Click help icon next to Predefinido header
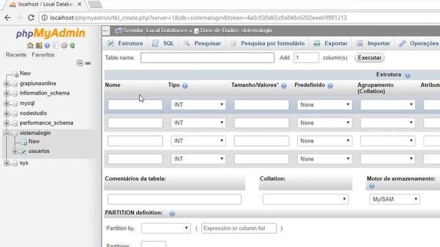This screenshot has height=247, width=440. point(330,86)
